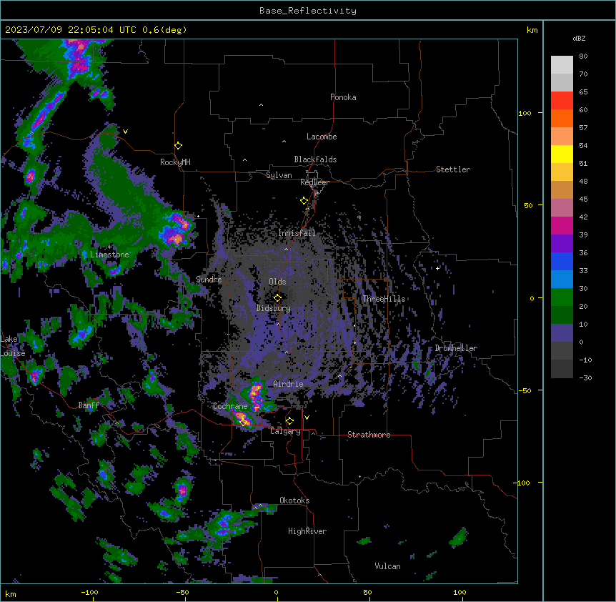Click the Airdrie city label
616x602 pixels.
[288, 384]
